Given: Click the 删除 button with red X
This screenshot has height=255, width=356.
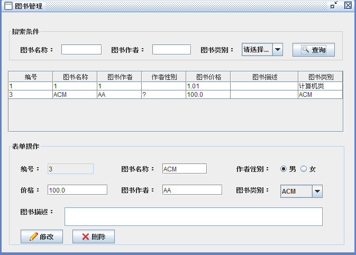Looking at the screenshot, I should (x=94, y=236).
